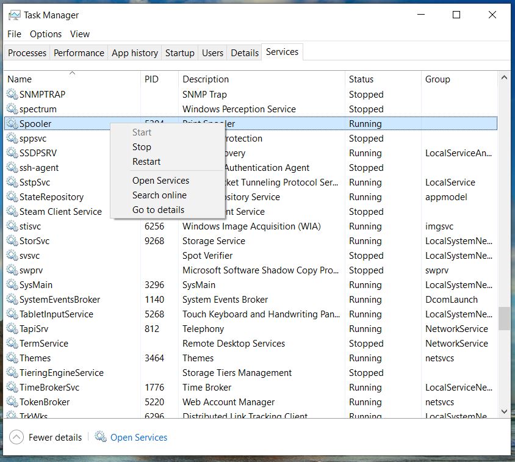The image size is (515, 462).
Task: Switch to the Users tab
Action: (x=212, y=53)
